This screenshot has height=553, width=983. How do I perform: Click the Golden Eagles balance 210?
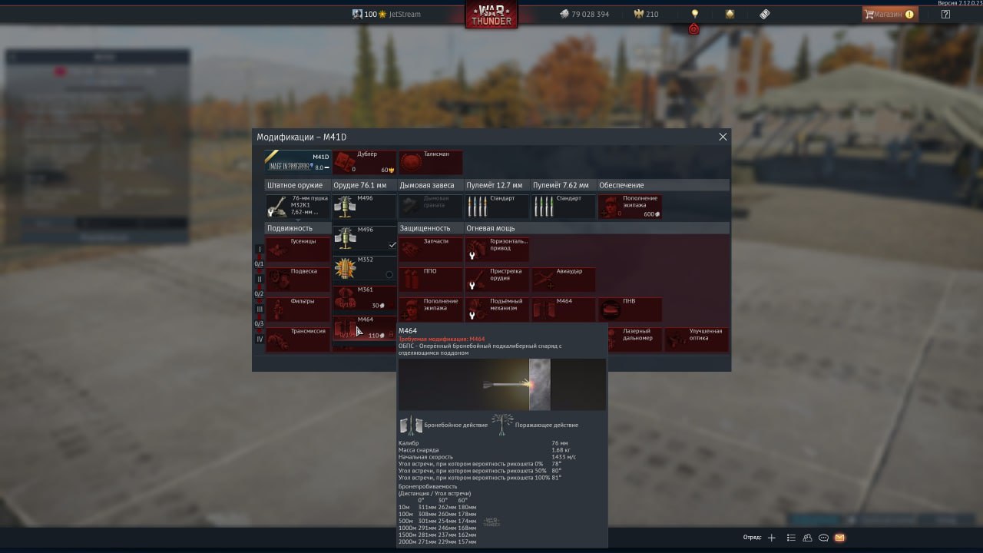pos(646,14)
